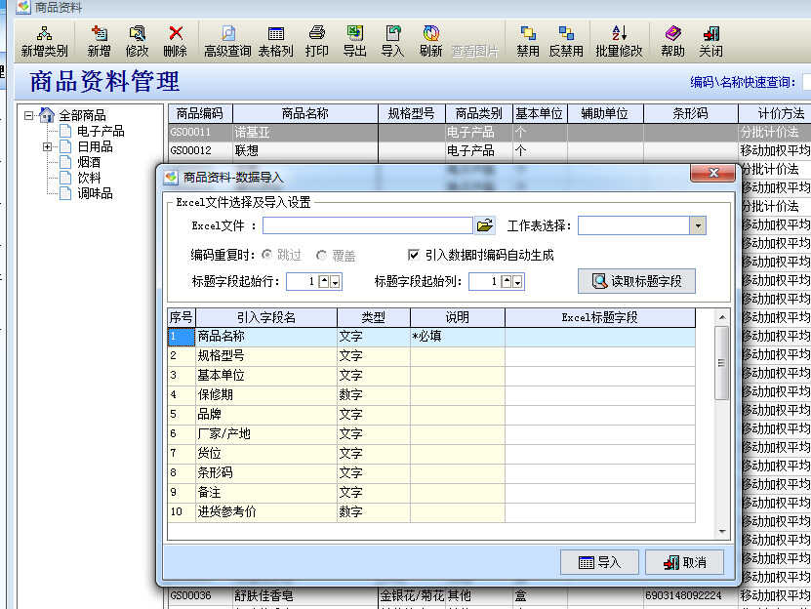The height and width of the screenshot is (609, 811).
Task: Select the 保修期 field row
Action: click(x=431, y=395)
